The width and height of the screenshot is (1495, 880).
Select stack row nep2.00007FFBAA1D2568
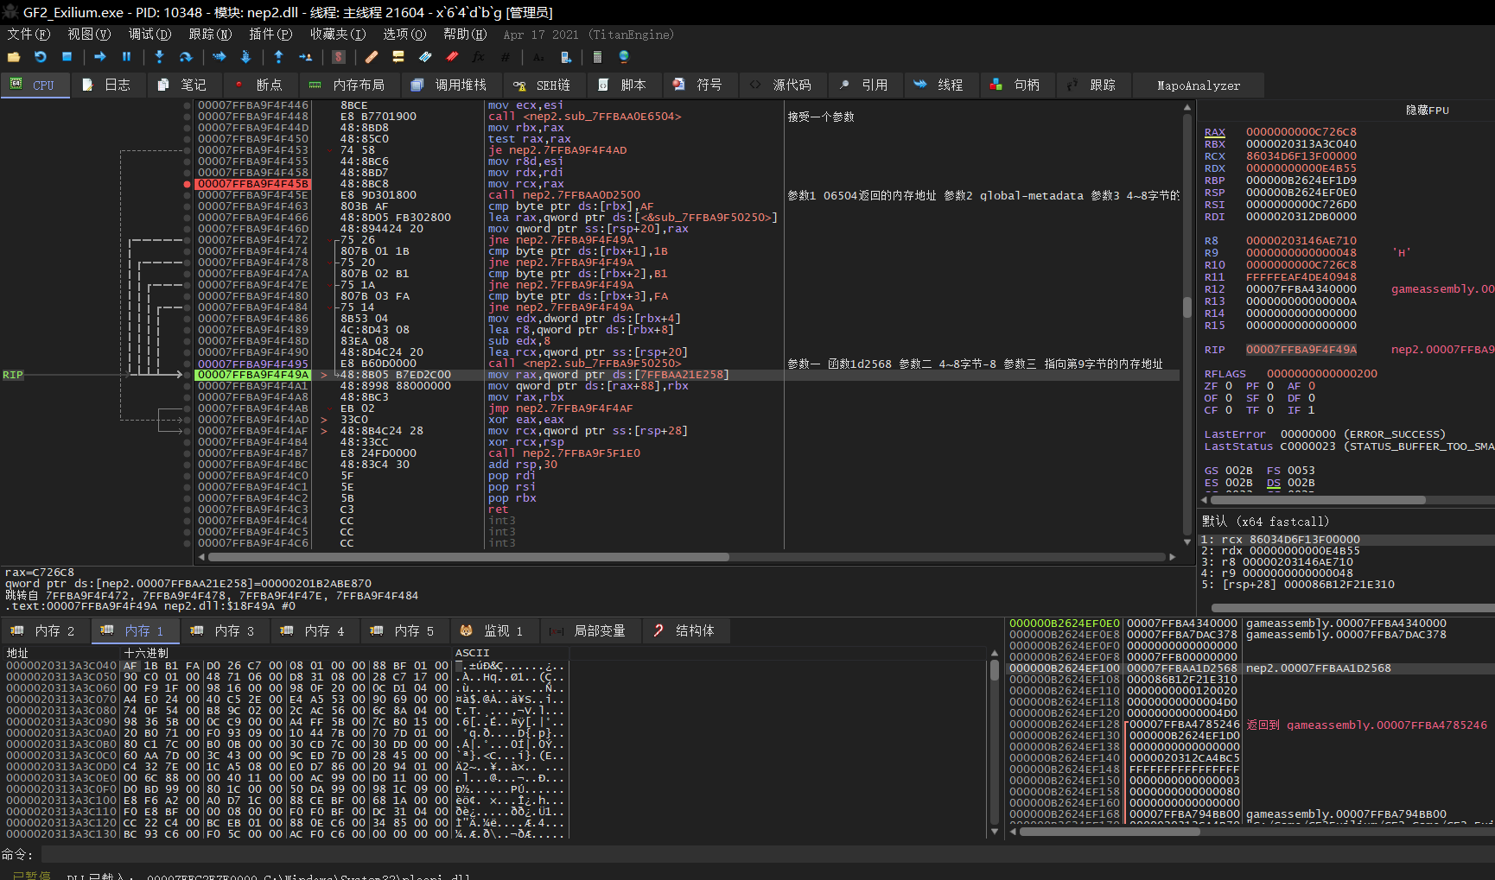coord(1250,668)
